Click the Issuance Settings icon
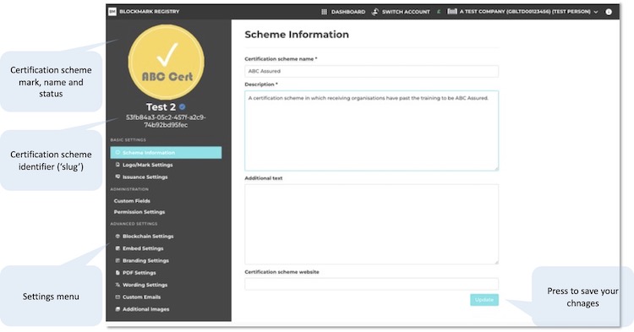This screenshot has width=634, height=332. tap(118, 177)
